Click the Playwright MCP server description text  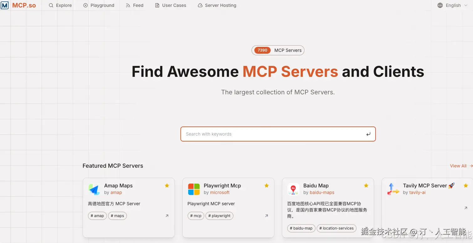[x=211, y=204]
